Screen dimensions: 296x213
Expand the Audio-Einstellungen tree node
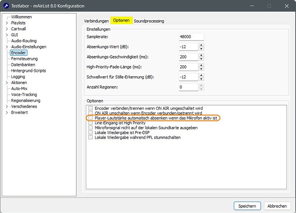(7, 47)
